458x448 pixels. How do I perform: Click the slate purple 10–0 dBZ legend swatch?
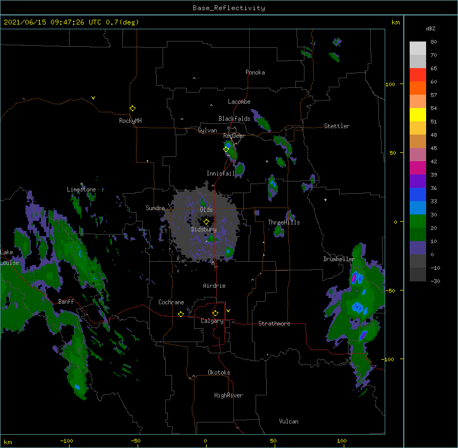(x=418, y=248)
